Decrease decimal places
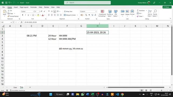The image size is (173, 97). tap(95, 15)
